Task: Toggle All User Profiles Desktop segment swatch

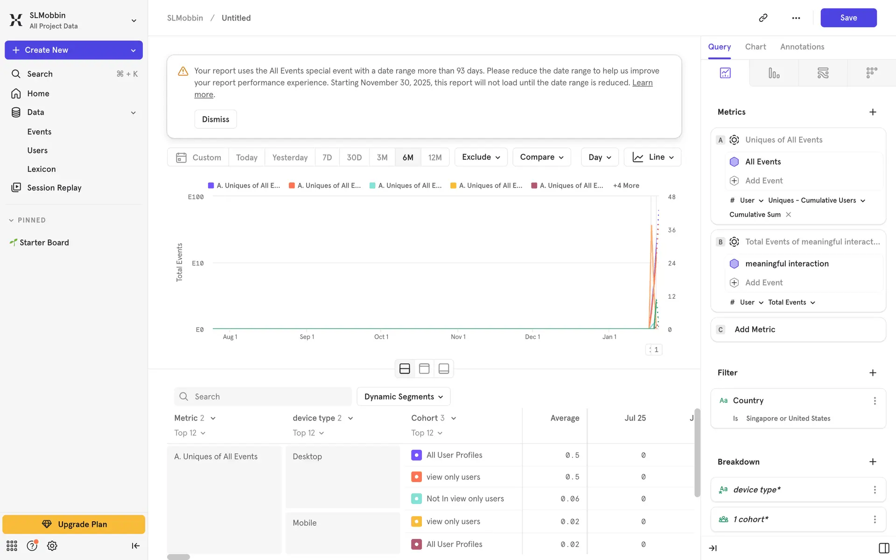Action: coord(416,455)
